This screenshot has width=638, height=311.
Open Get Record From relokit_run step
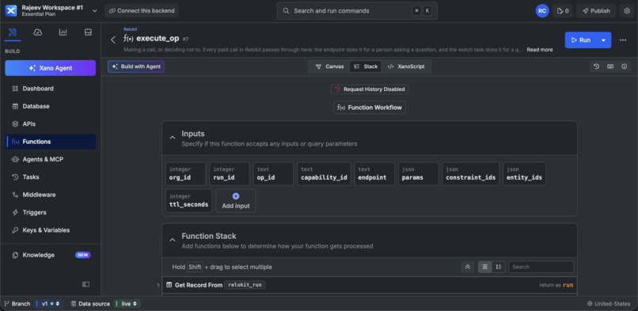[x=370, y=285]
